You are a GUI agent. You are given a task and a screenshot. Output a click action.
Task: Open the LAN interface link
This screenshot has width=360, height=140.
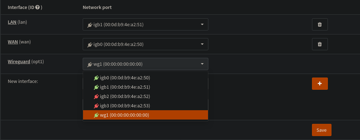(12, 22)
